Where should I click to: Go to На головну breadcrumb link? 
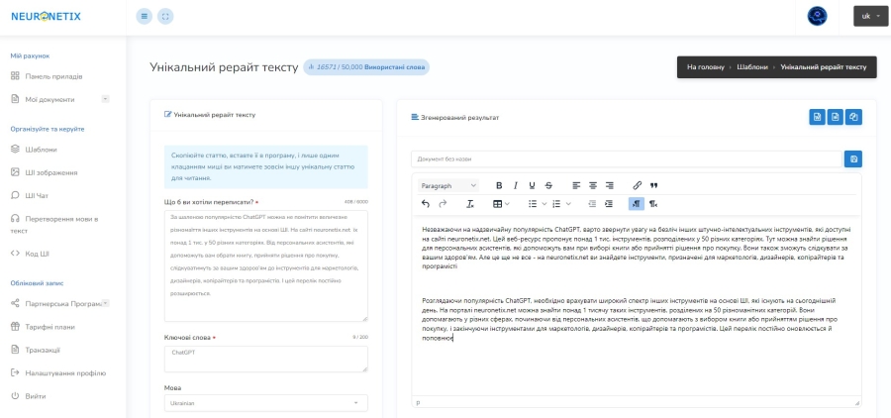pyautogui.click(x=705, y=67)
